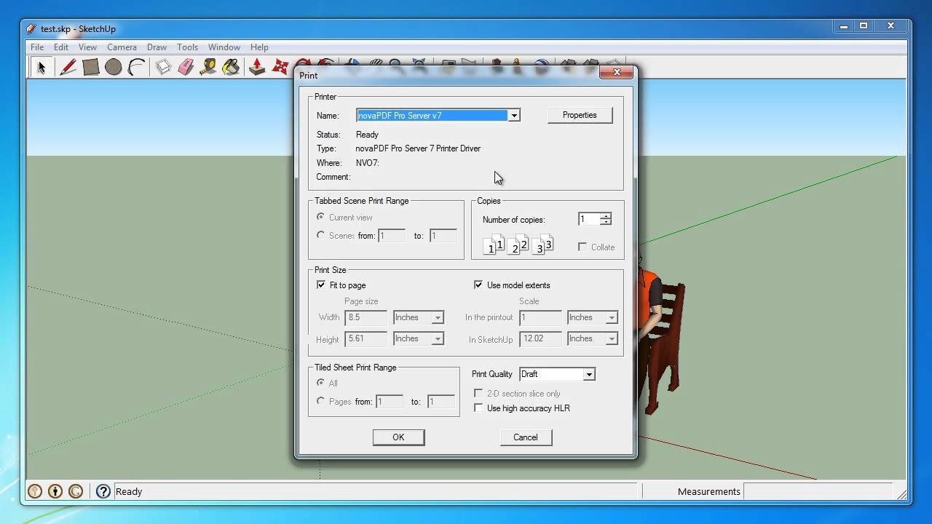Check the 2-D section slice only box
Image resolution: width=932 pixels, height=524 pixels.
(x=478, y=393)
